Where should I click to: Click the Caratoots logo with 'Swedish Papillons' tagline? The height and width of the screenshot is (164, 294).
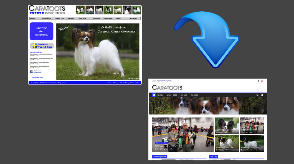point(47,10)
